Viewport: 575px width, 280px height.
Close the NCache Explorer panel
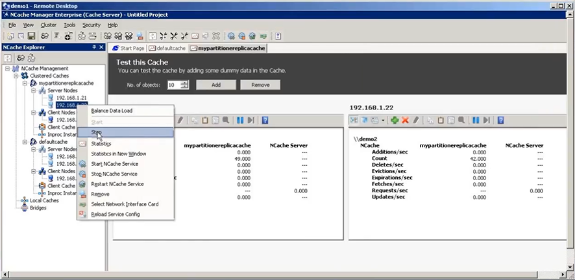pos(102,47)
